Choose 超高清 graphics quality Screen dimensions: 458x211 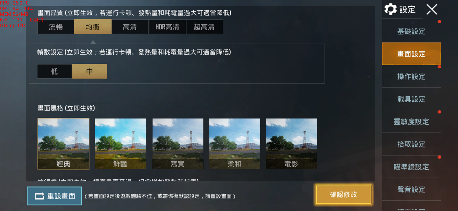204,27
